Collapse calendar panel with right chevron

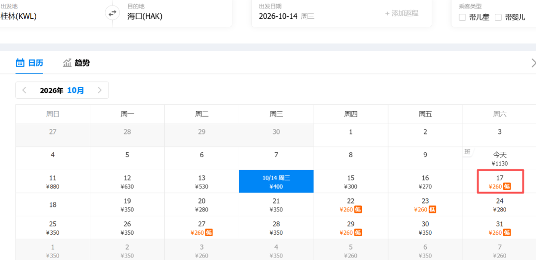click(x=533, y=63)
